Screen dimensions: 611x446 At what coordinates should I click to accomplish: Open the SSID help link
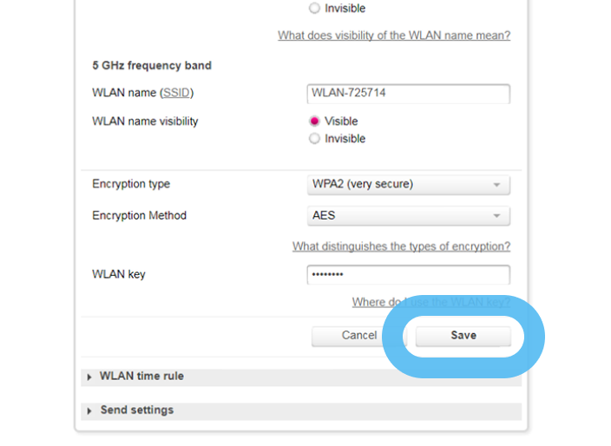pos(176,93)
